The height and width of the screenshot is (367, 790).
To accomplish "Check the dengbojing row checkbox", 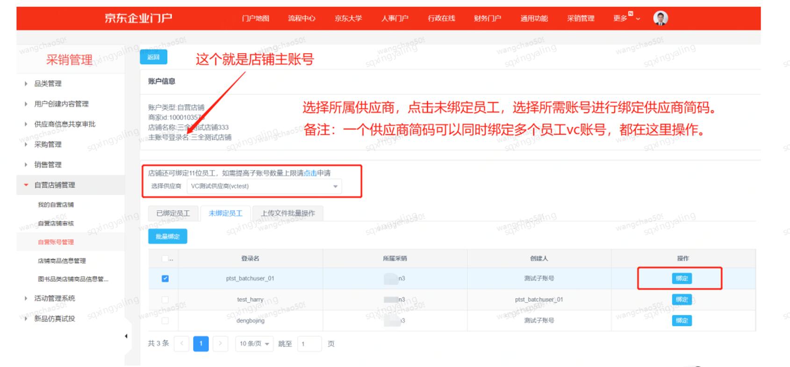I will click(165, 320).
